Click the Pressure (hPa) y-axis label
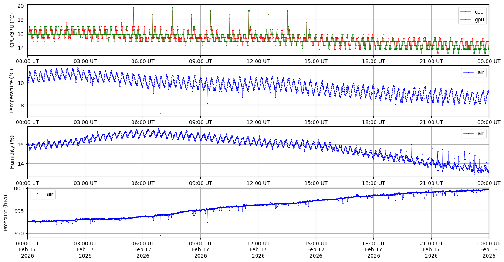Viewport: 504px width, 262px height. (6, 213)
